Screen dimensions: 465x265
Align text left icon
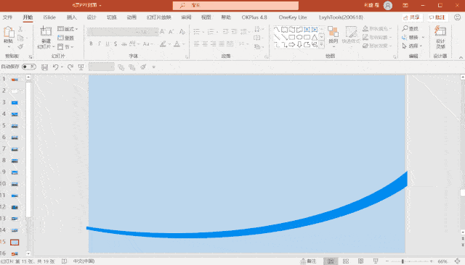click(196, 44)
